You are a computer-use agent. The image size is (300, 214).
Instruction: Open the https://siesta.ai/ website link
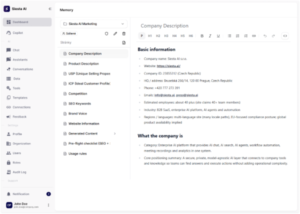pyautogui.click(x=168, y=65)
